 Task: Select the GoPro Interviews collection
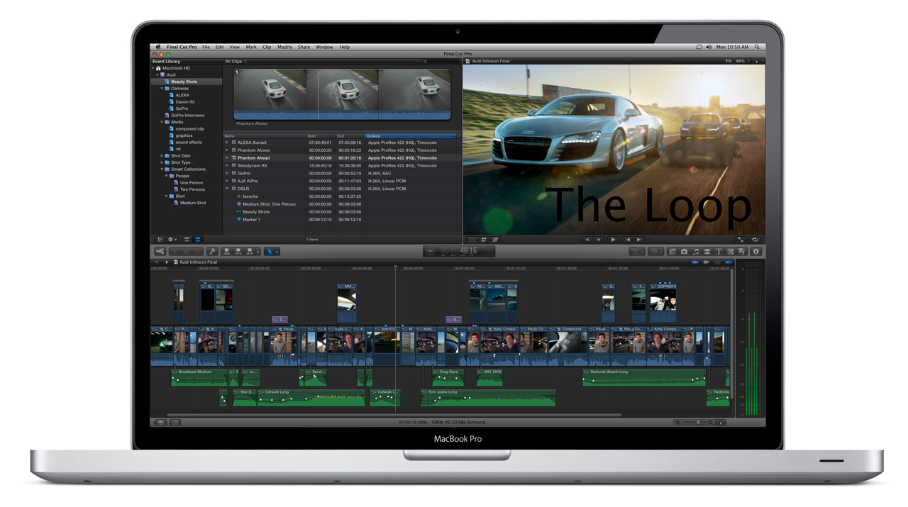187,115
